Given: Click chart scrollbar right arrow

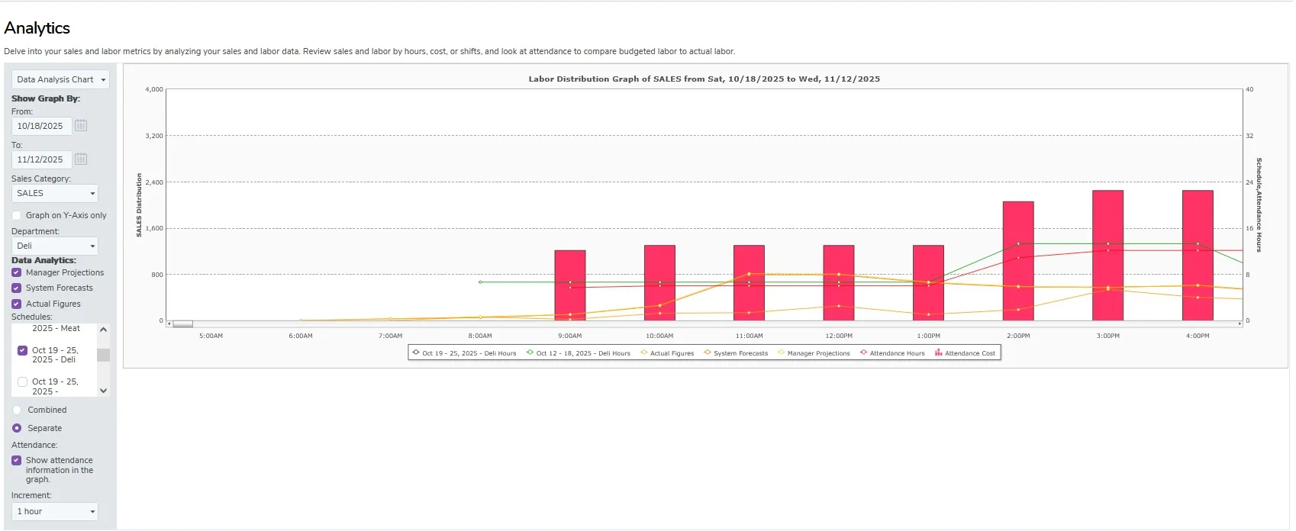Looking at the screenshot, I should 1240,323.
